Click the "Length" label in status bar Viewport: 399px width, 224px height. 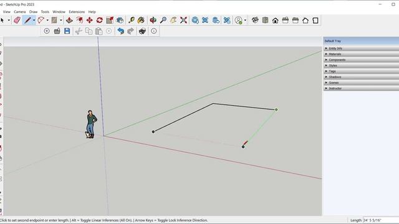point(356,220)
